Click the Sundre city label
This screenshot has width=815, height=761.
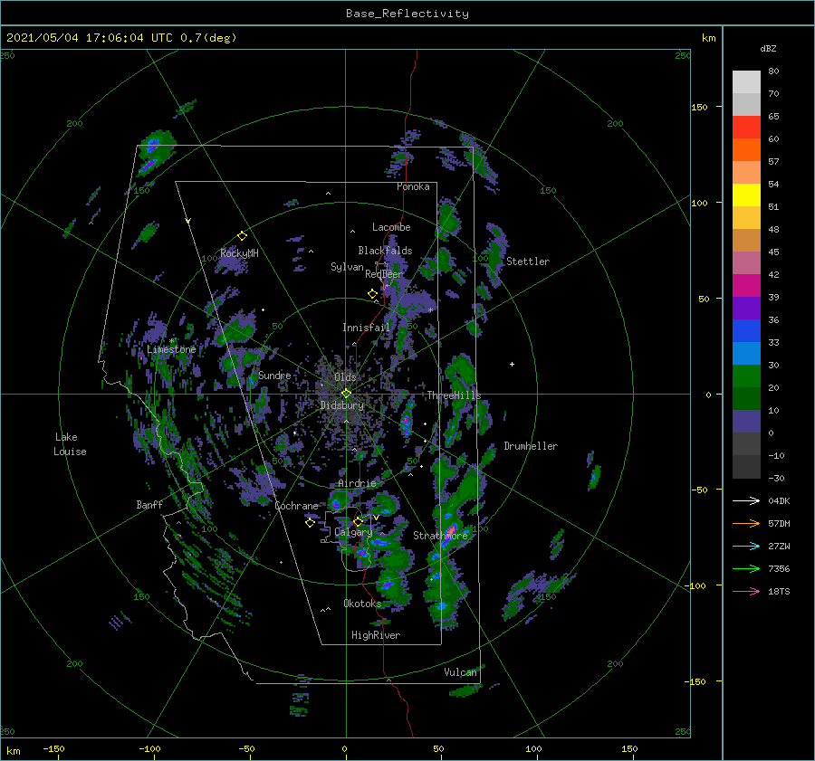click(x=274, y=375)
